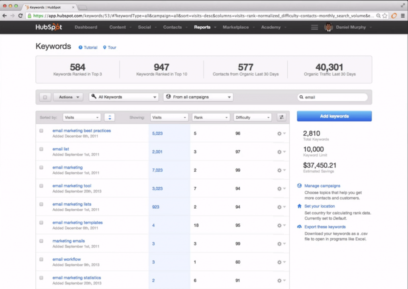The image size is (408, 289).
Task: Check the box for email marketing tool
Action: pyautogui.click(x=41, y=186)
